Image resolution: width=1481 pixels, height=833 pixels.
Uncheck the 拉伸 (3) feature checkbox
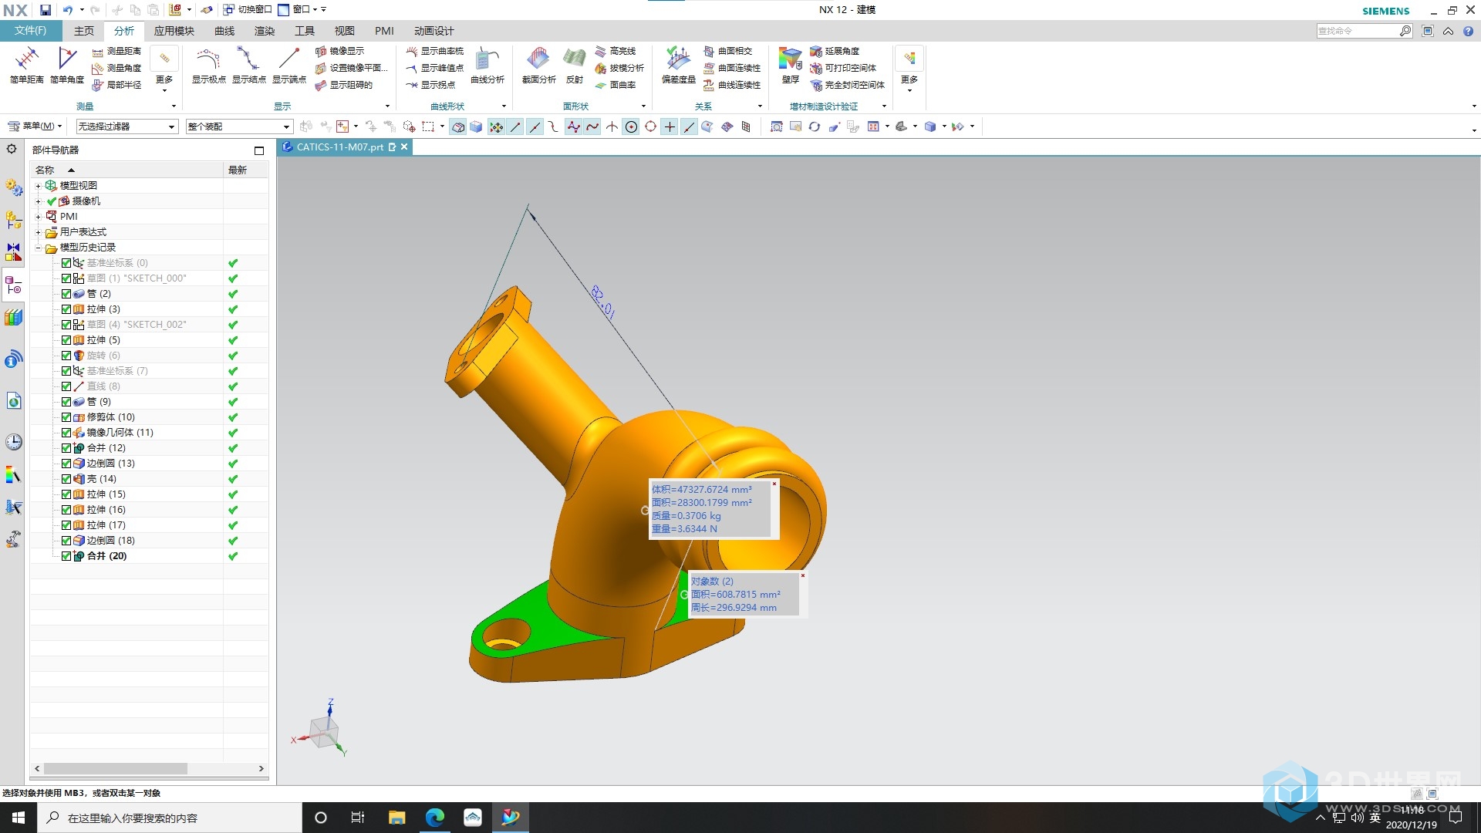[x=66, y=309]
